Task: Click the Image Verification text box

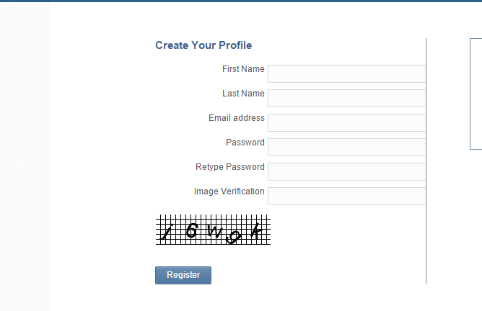Action: pyautogui.click(x=347, y=197)
